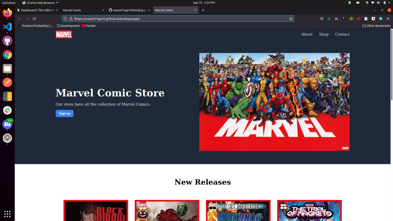Open VS Code from the dock
This screenshot has height=221, width=393.
(x=7, y=27)
